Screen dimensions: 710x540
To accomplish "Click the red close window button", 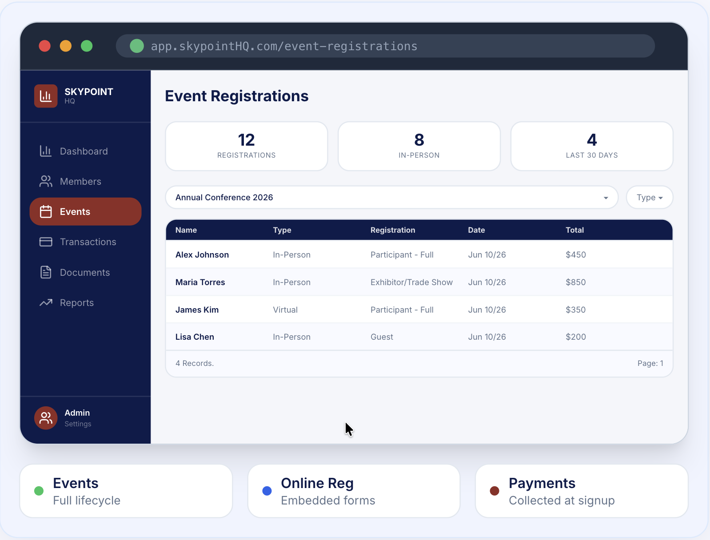I will (x=45, y=46).
